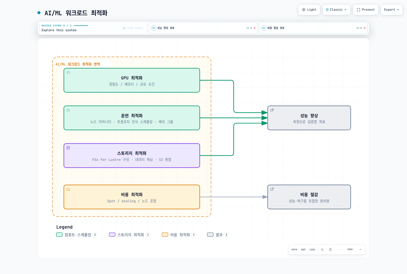This screenshot has width=407, height=274.
Task: Play the guided story
Action: pos(133,28)
